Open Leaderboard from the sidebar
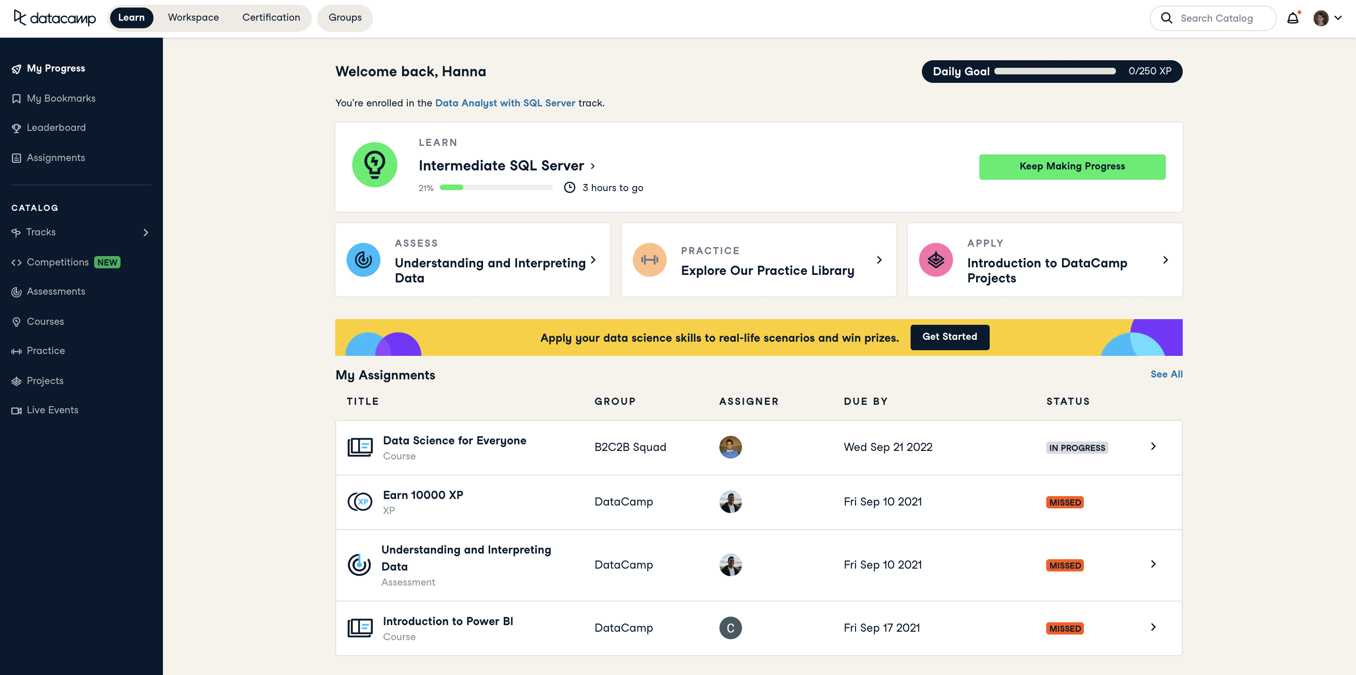 pos(56,128)
